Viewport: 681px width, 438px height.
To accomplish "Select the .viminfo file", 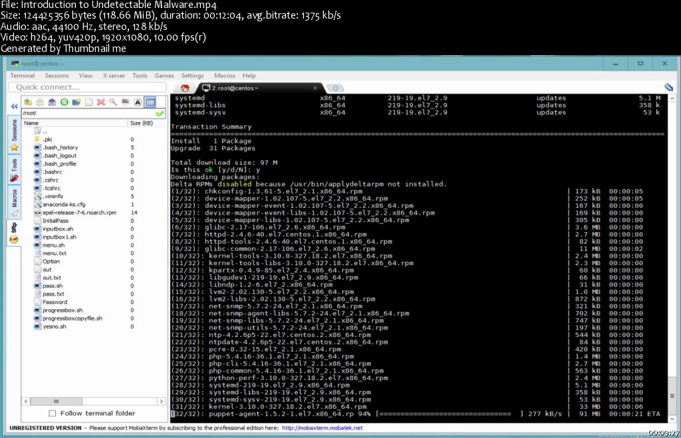I will (x=49, y=197).
